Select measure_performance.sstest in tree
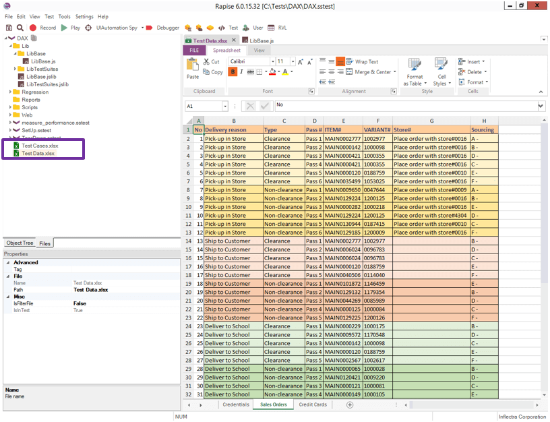The height and width of the screenshot is (422, 550). tap(55, 123)
